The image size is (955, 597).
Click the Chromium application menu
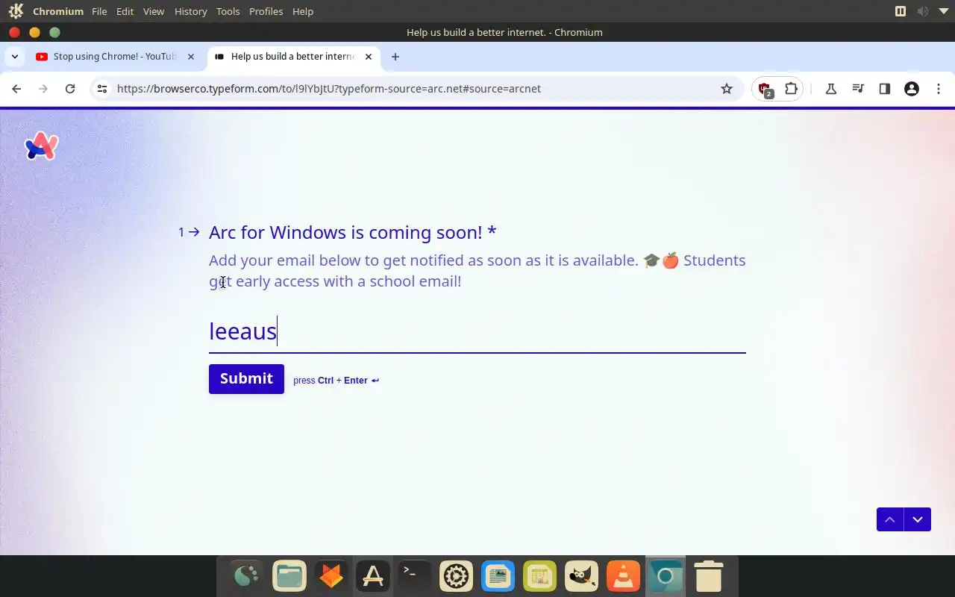58,11
